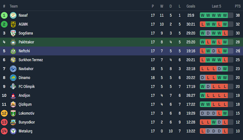
Task: Sort standings by Goals column
Action: 191,6
